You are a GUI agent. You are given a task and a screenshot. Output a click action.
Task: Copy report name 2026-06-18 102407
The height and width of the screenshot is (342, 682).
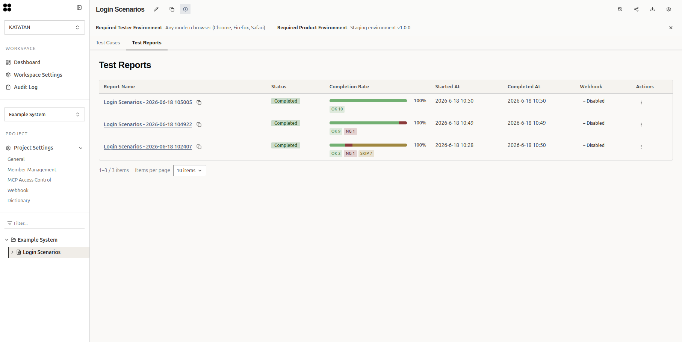coord(199,147)
